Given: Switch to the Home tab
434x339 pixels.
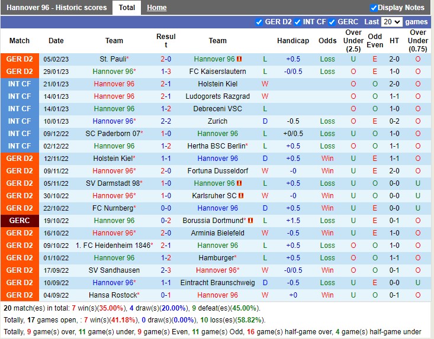Looking at the screenshot, I should coord(157,8).
